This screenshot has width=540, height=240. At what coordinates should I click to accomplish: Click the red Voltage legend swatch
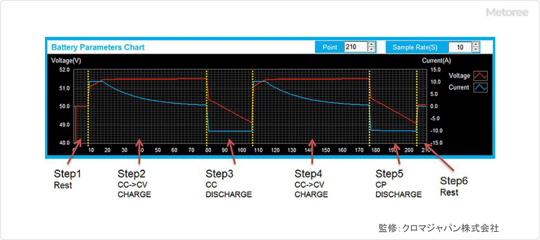pyautogui.click(x=480, y=76)
